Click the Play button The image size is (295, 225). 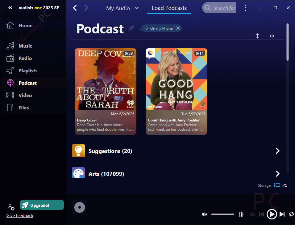272,214
